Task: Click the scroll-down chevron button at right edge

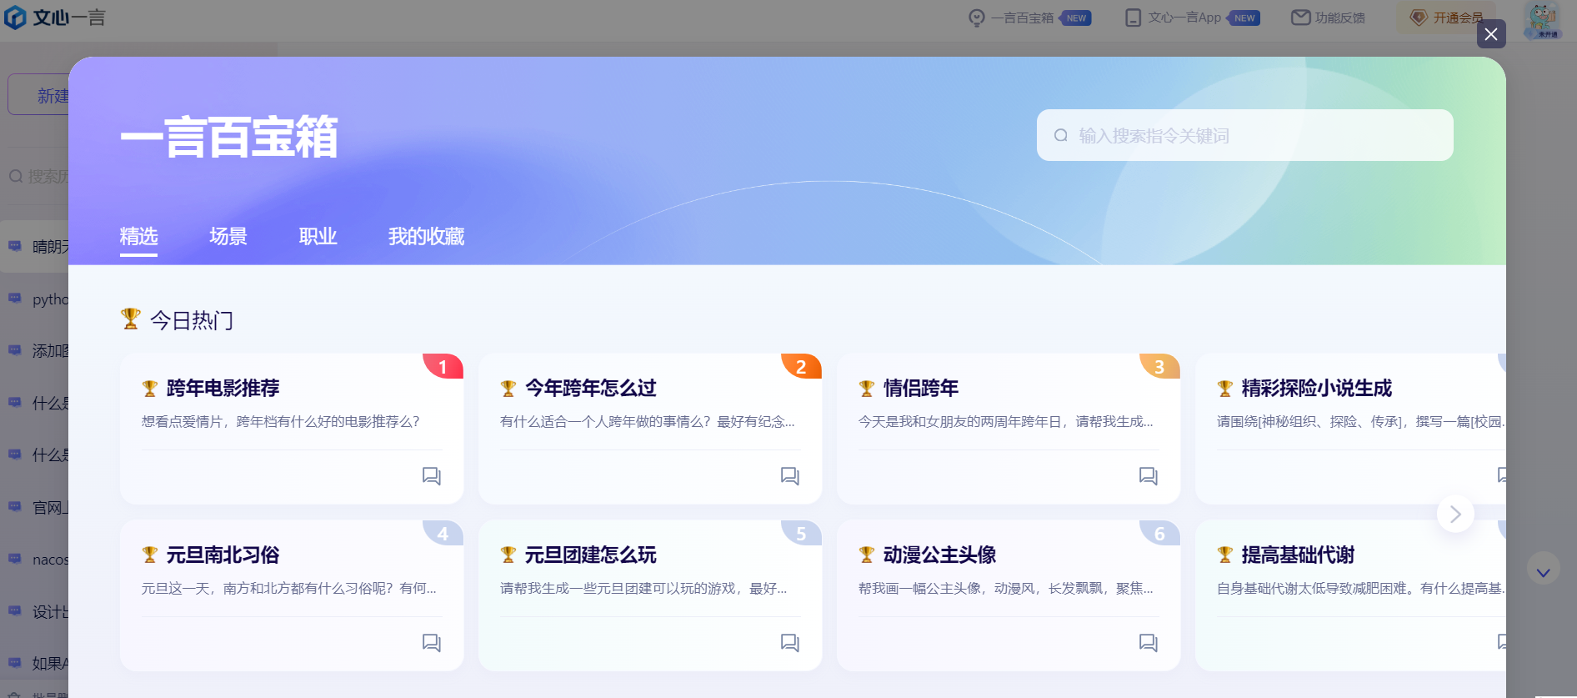Action: click(x=1543, y=569)
